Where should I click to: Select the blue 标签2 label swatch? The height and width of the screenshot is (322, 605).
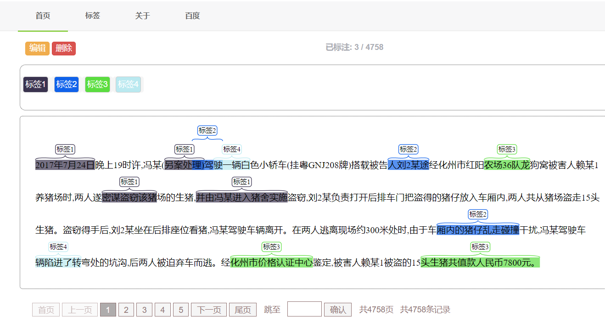pyautogui.click(x=67, y=84)
